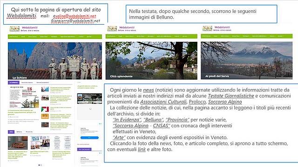Click the underlined Proloco text
The height and width of the screenshot is (167, 298).
click(x=197, y=102)
